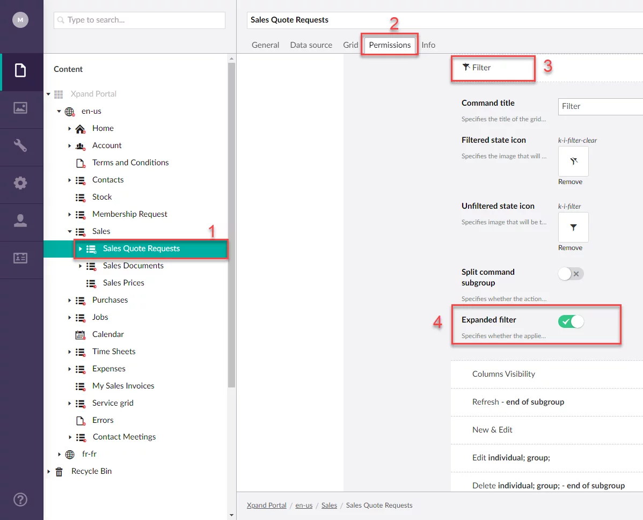Remove the Unfiltered state icon

(x=570, y=247)
